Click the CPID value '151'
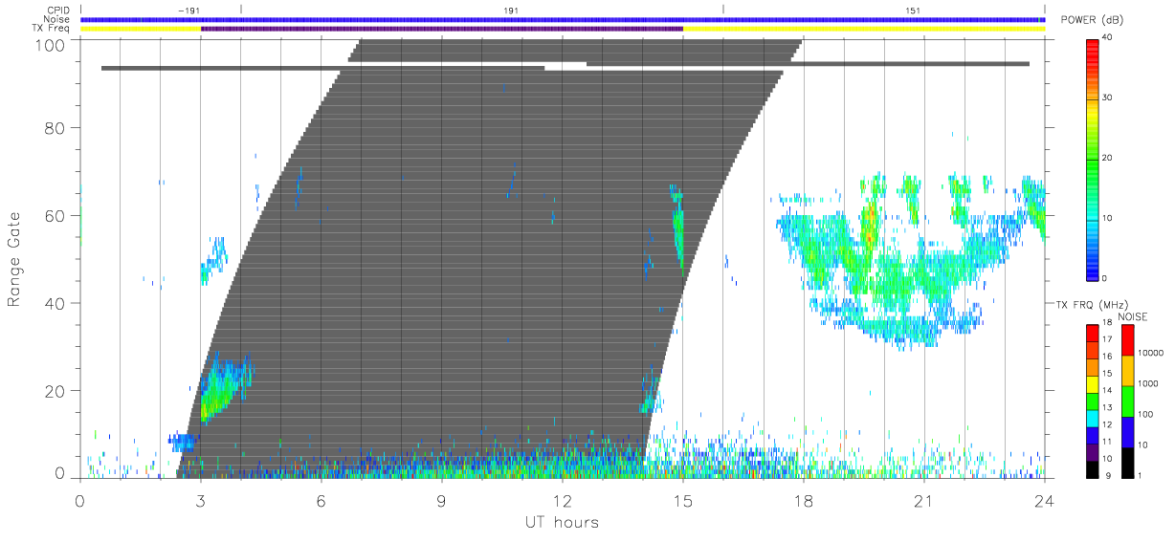Screen dimensions: 1175x542 click(913, 10)
